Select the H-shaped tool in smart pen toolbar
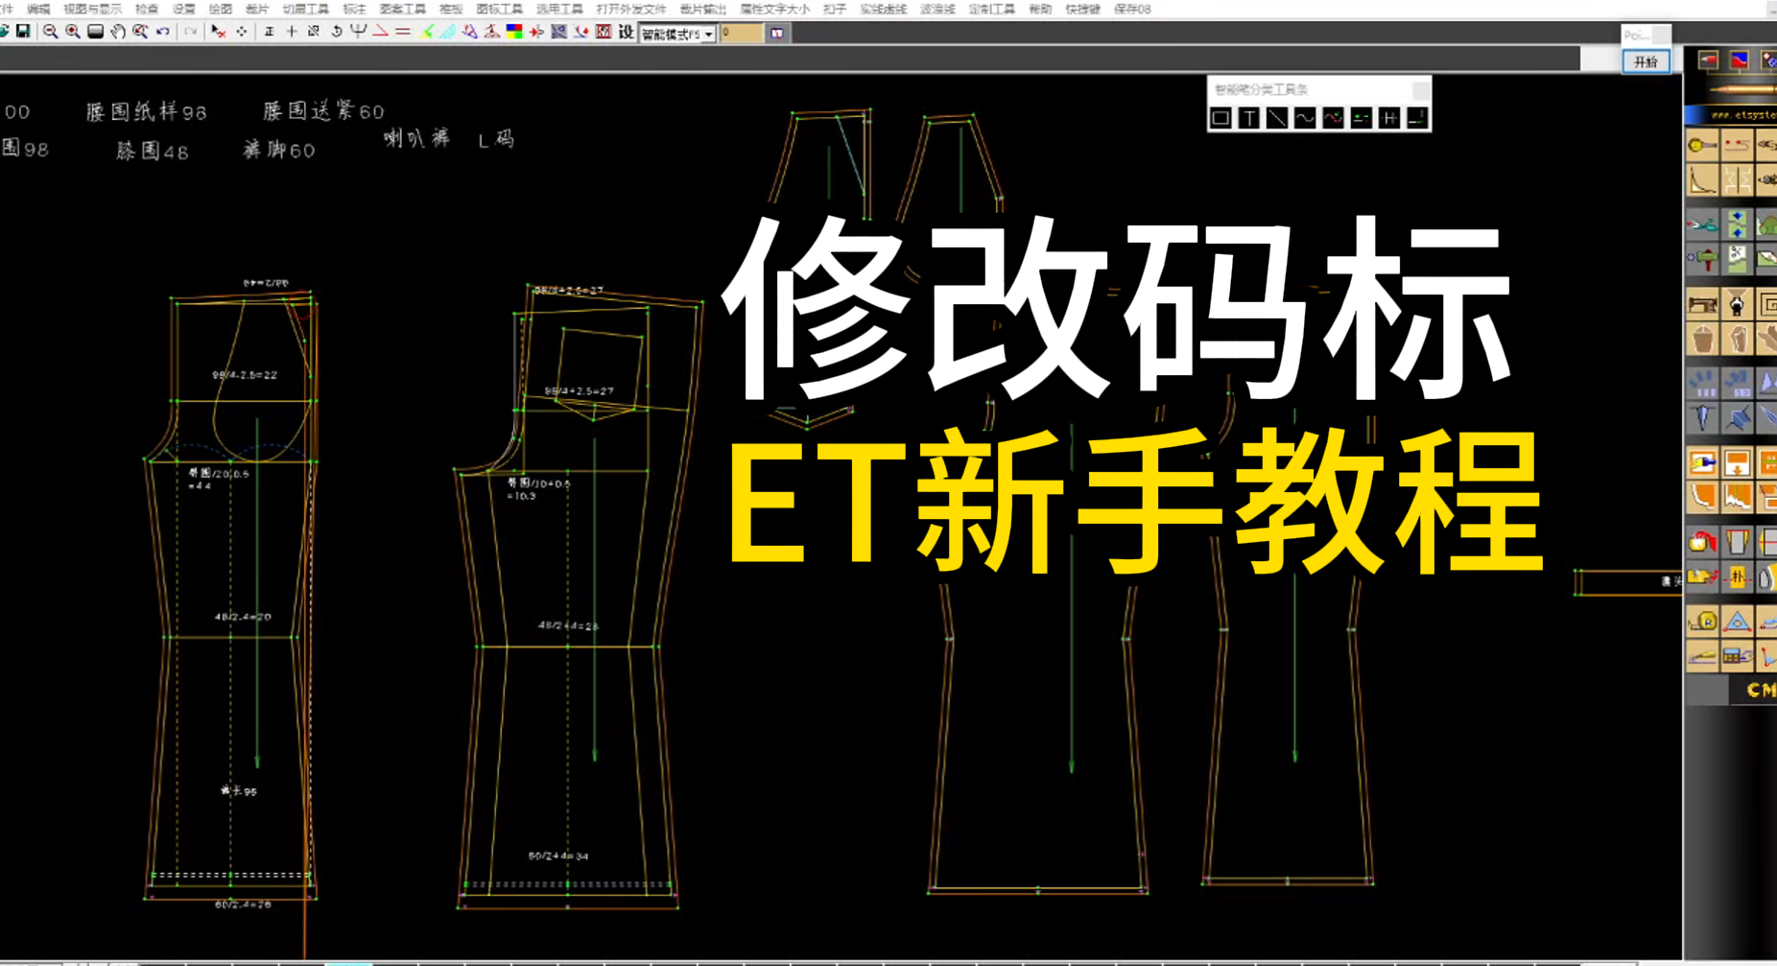1777x966 pixels. pos(1389,118)
